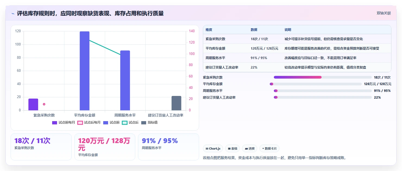
Task: Click the 数据 table column header
Action: click(254, 30)
